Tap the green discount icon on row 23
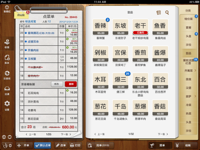 click(x=67, y=30)
